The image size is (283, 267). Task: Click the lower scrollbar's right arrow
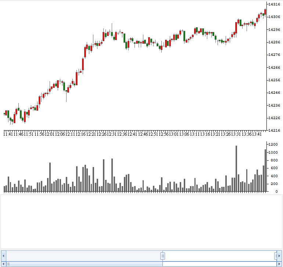(279, 264)
